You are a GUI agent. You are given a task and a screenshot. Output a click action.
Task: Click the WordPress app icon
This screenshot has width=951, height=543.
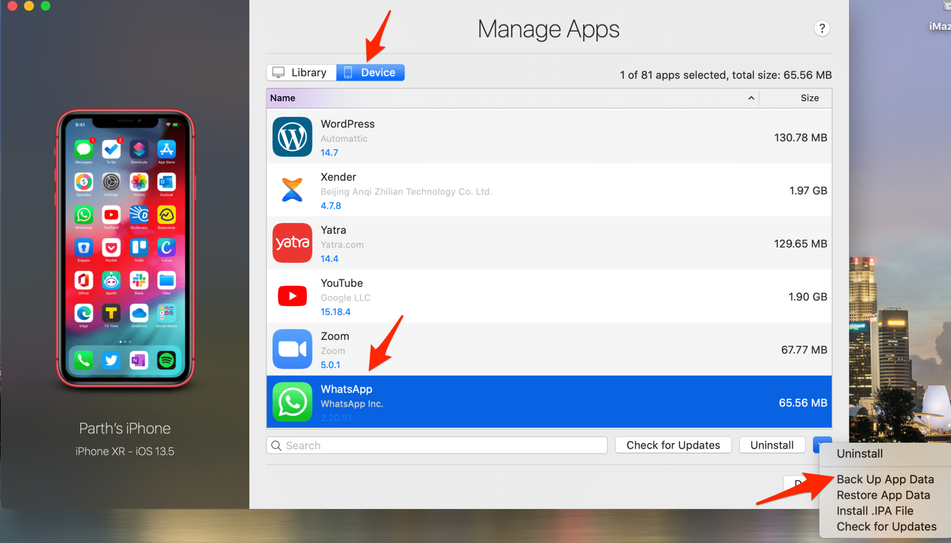click(x=292, y=137)
